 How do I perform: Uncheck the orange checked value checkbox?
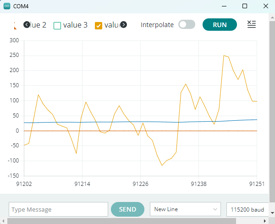pyautogui.click(x=99, y=25)
